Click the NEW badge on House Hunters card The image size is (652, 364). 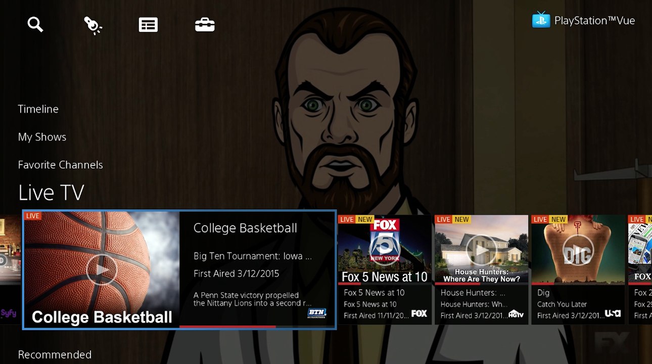pyautogui.click(x=461, y=219)
